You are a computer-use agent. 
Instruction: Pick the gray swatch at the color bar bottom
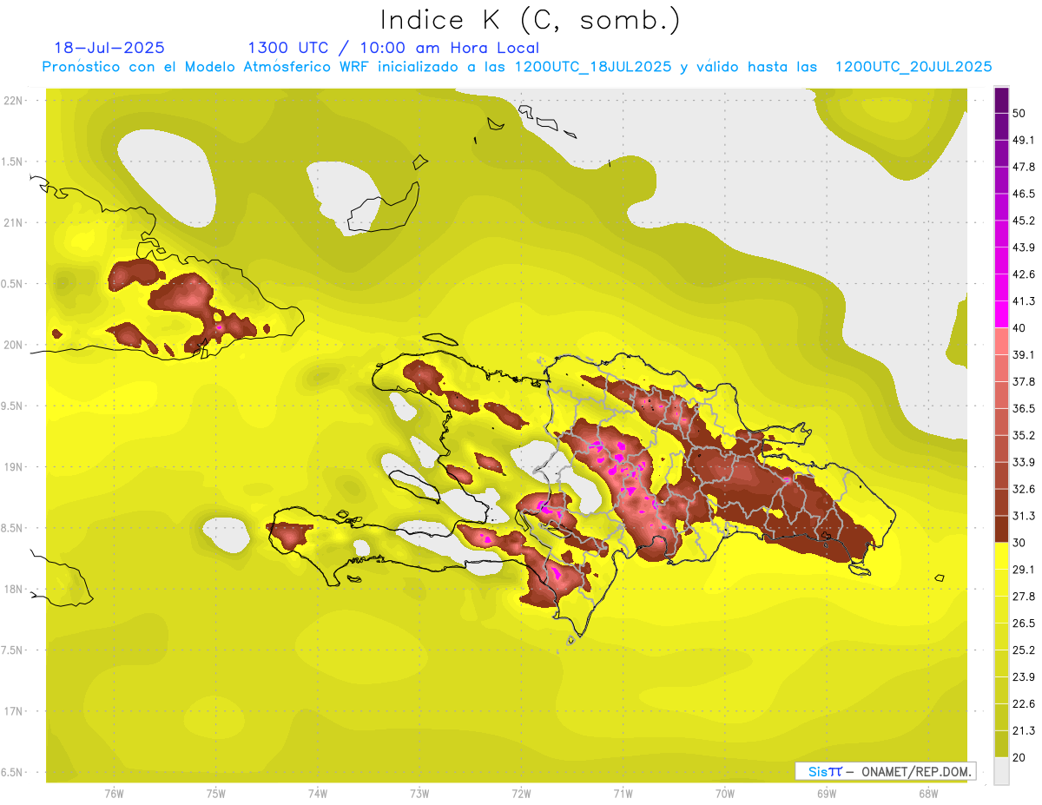[x=1001, y=771]
